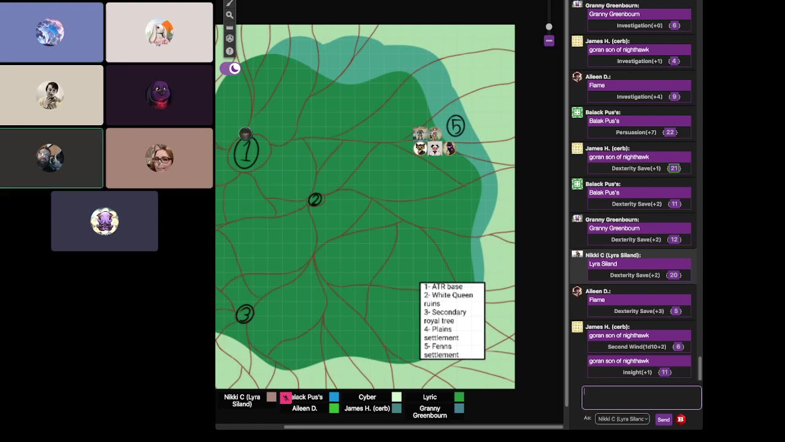Click James H. (cerb) teal swatch
This screenshot has width=785, height=442.
[397, 408]
